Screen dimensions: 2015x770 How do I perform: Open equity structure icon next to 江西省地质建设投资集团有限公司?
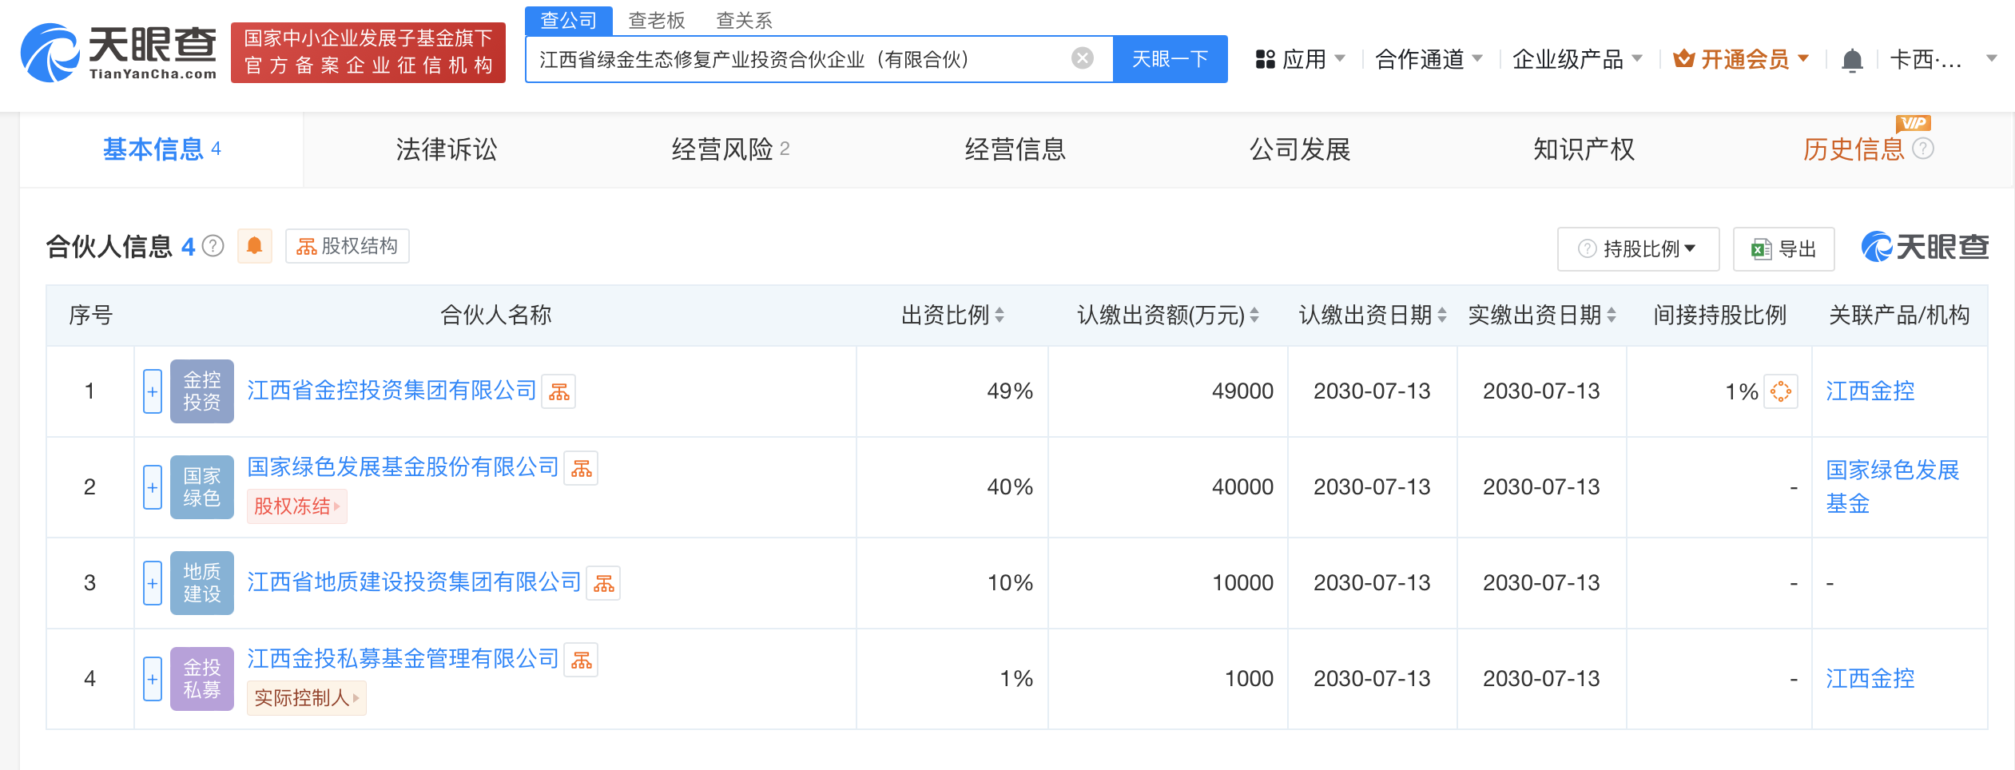(604, 583)
